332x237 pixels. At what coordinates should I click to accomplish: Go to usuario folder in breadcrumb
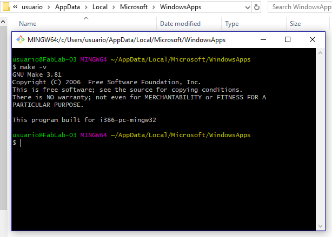tap(32, 7)
